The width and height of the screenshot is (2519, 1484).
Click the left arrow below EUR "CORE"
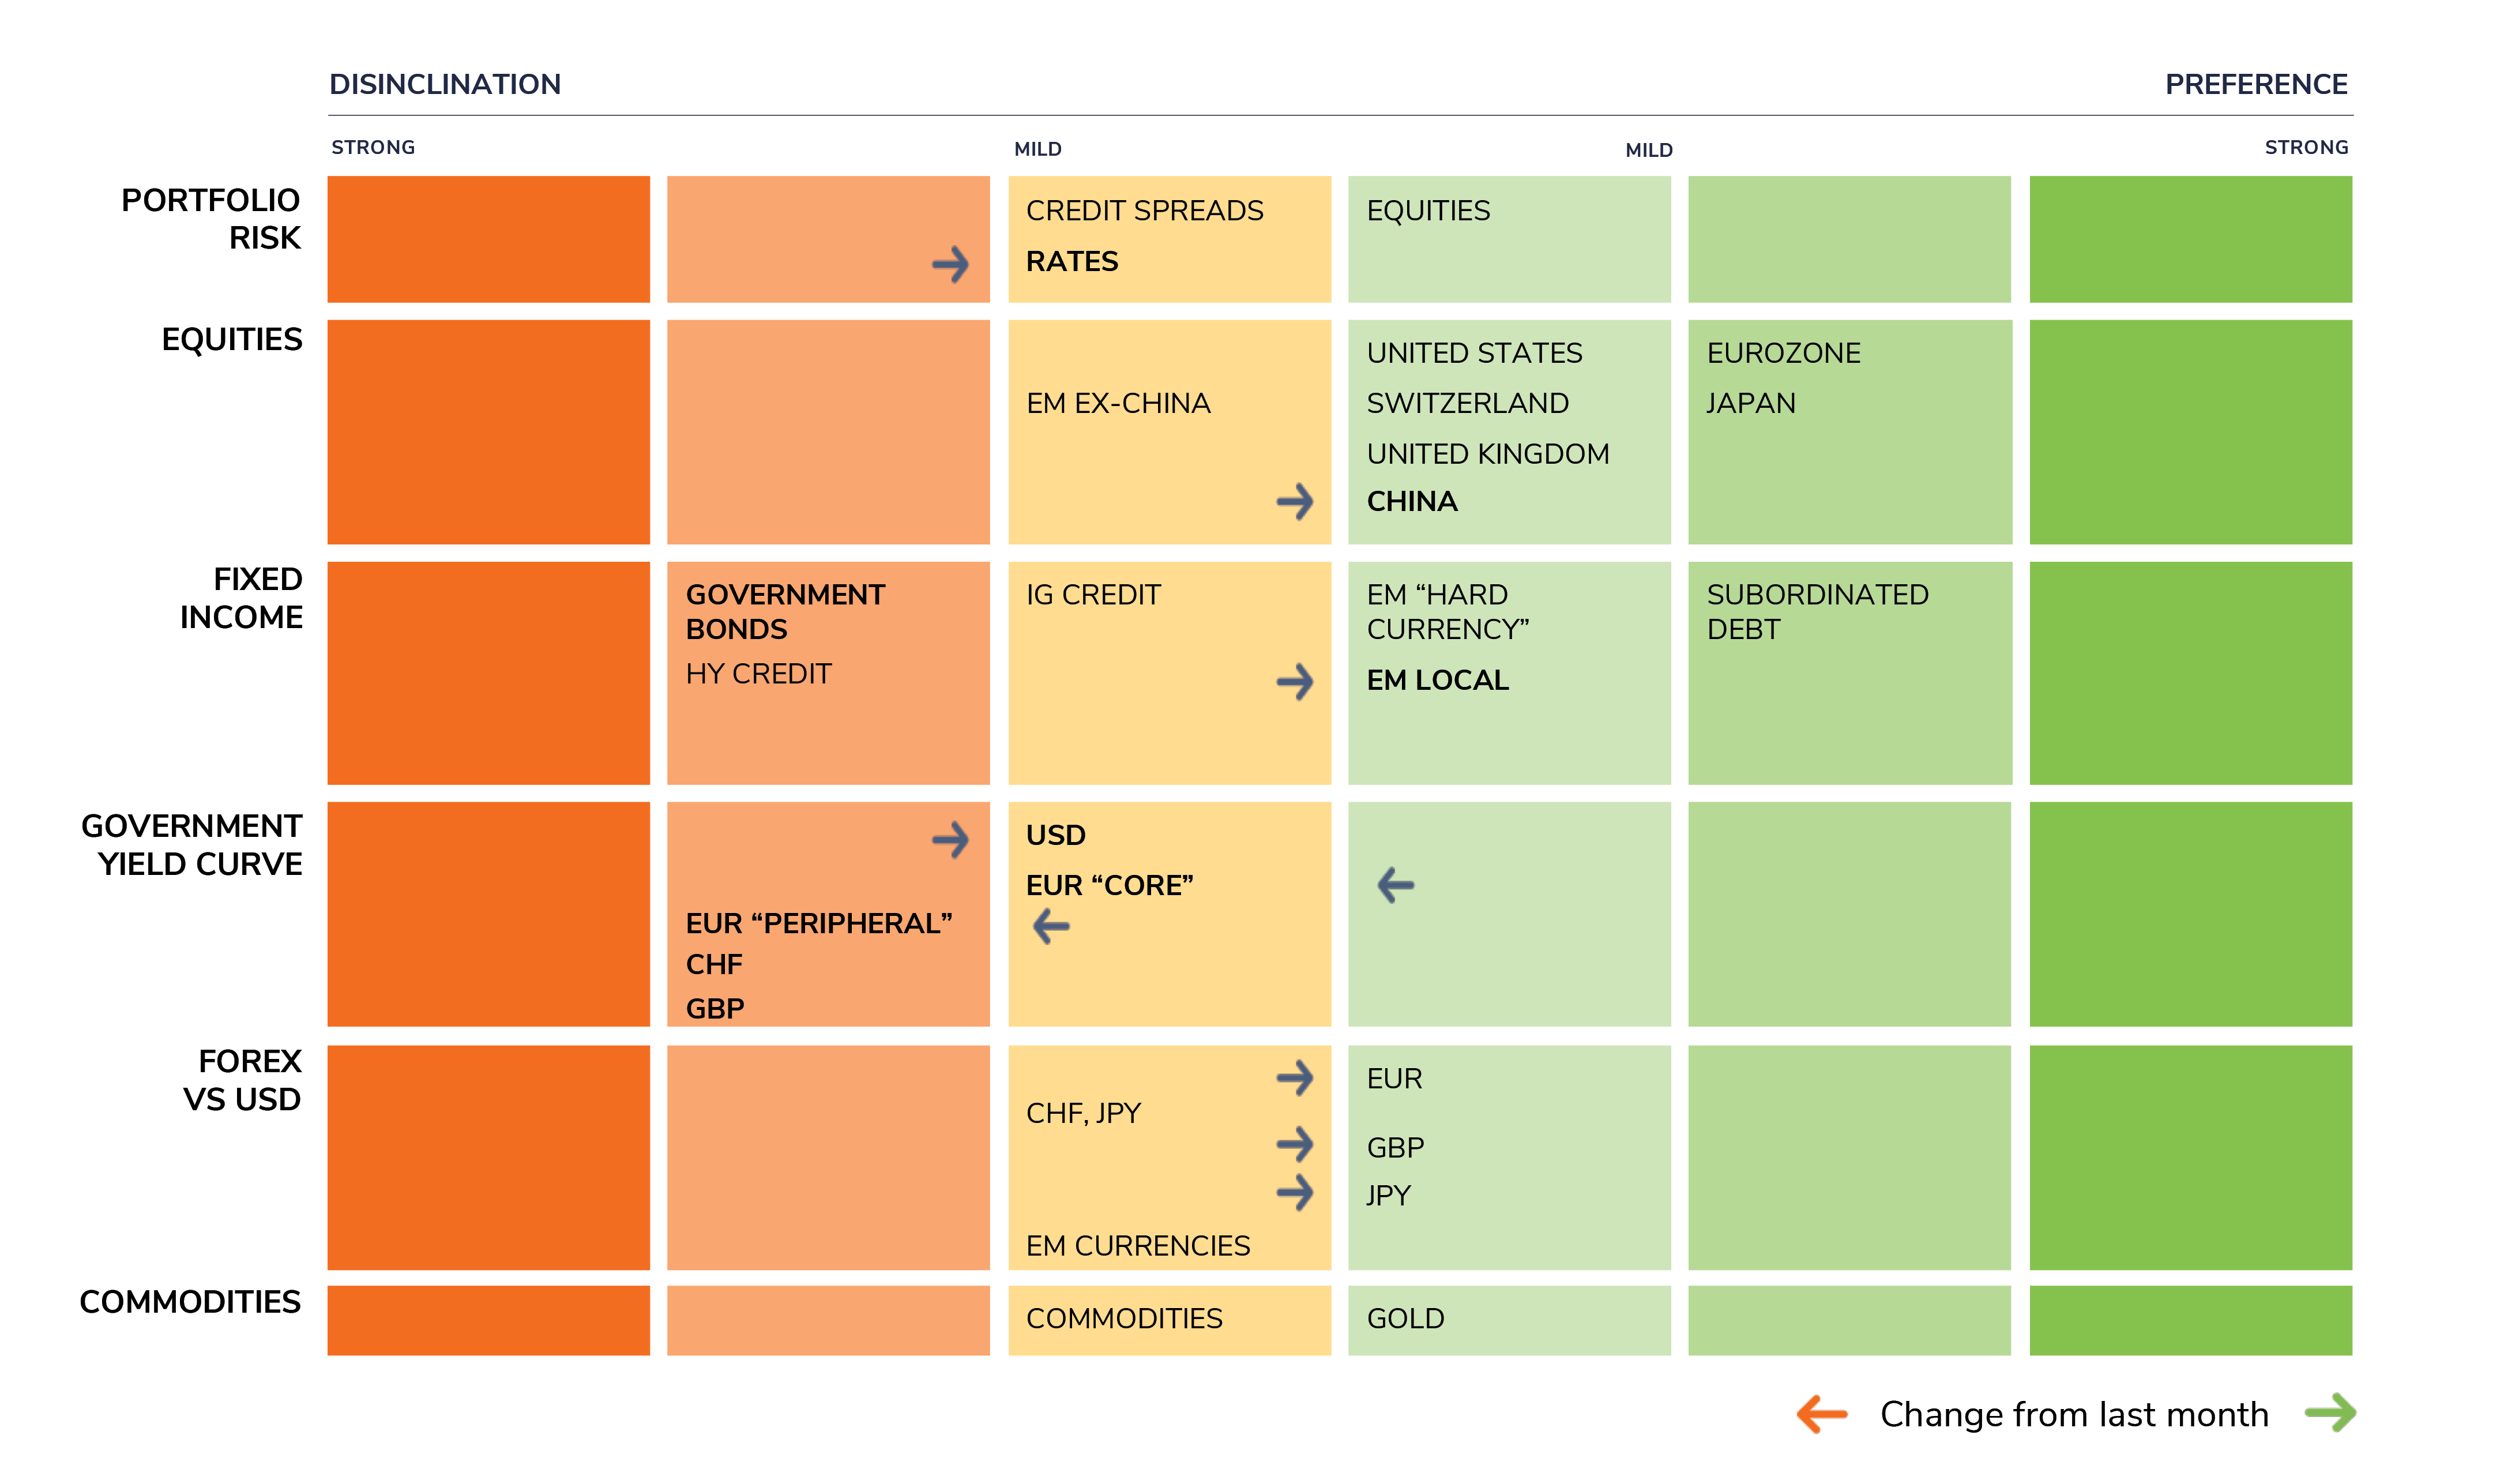click(1051, 926)
